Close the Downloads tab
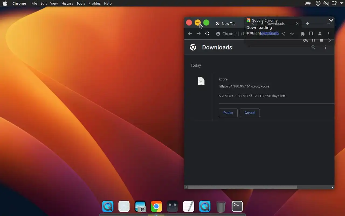345x216 pixels. [x=297, y=23]
